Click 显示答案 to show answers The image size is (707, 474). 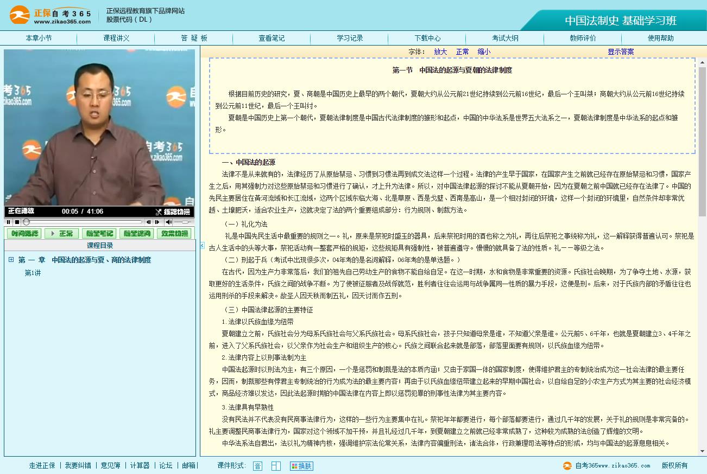point(621,52)
